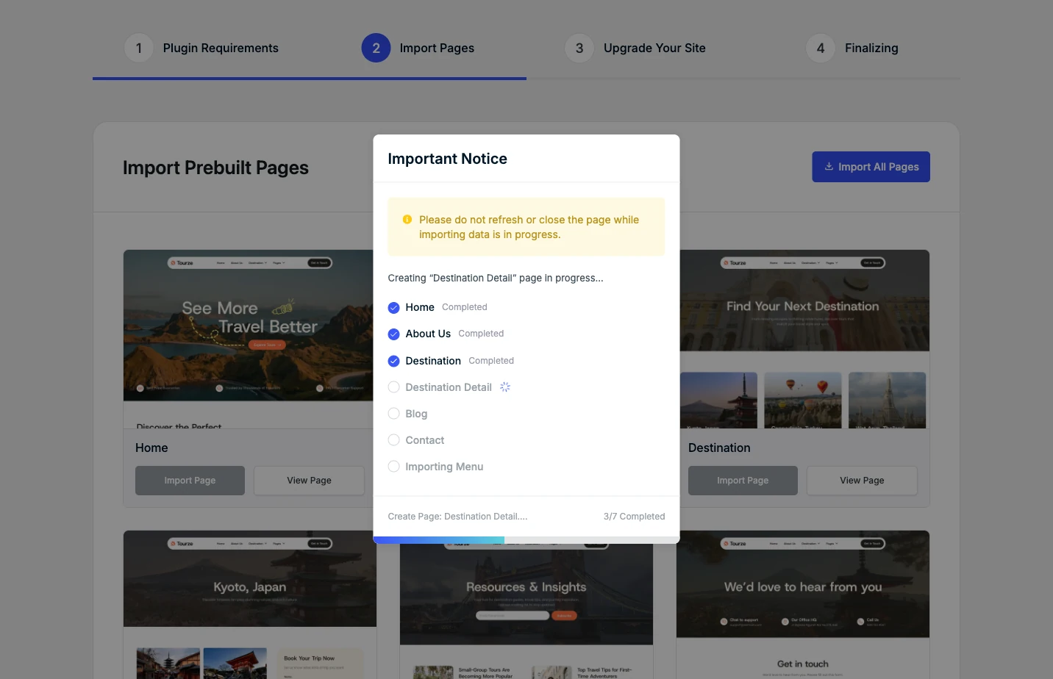Click Import Page under Home card

coord(190,481)
